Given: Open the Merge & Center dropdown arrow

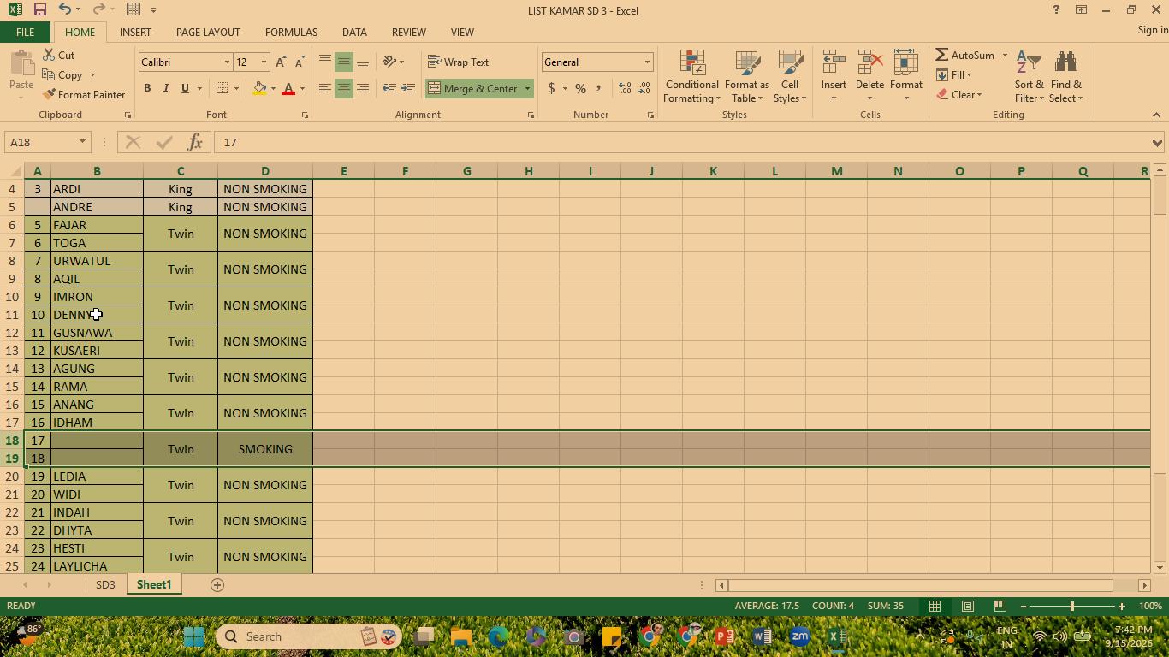Looking at the screenshot, I should (x=527, y=89).
